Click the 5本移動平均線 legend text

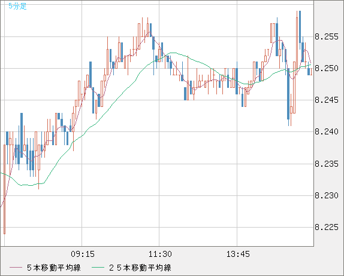click(x=54, y=268)
